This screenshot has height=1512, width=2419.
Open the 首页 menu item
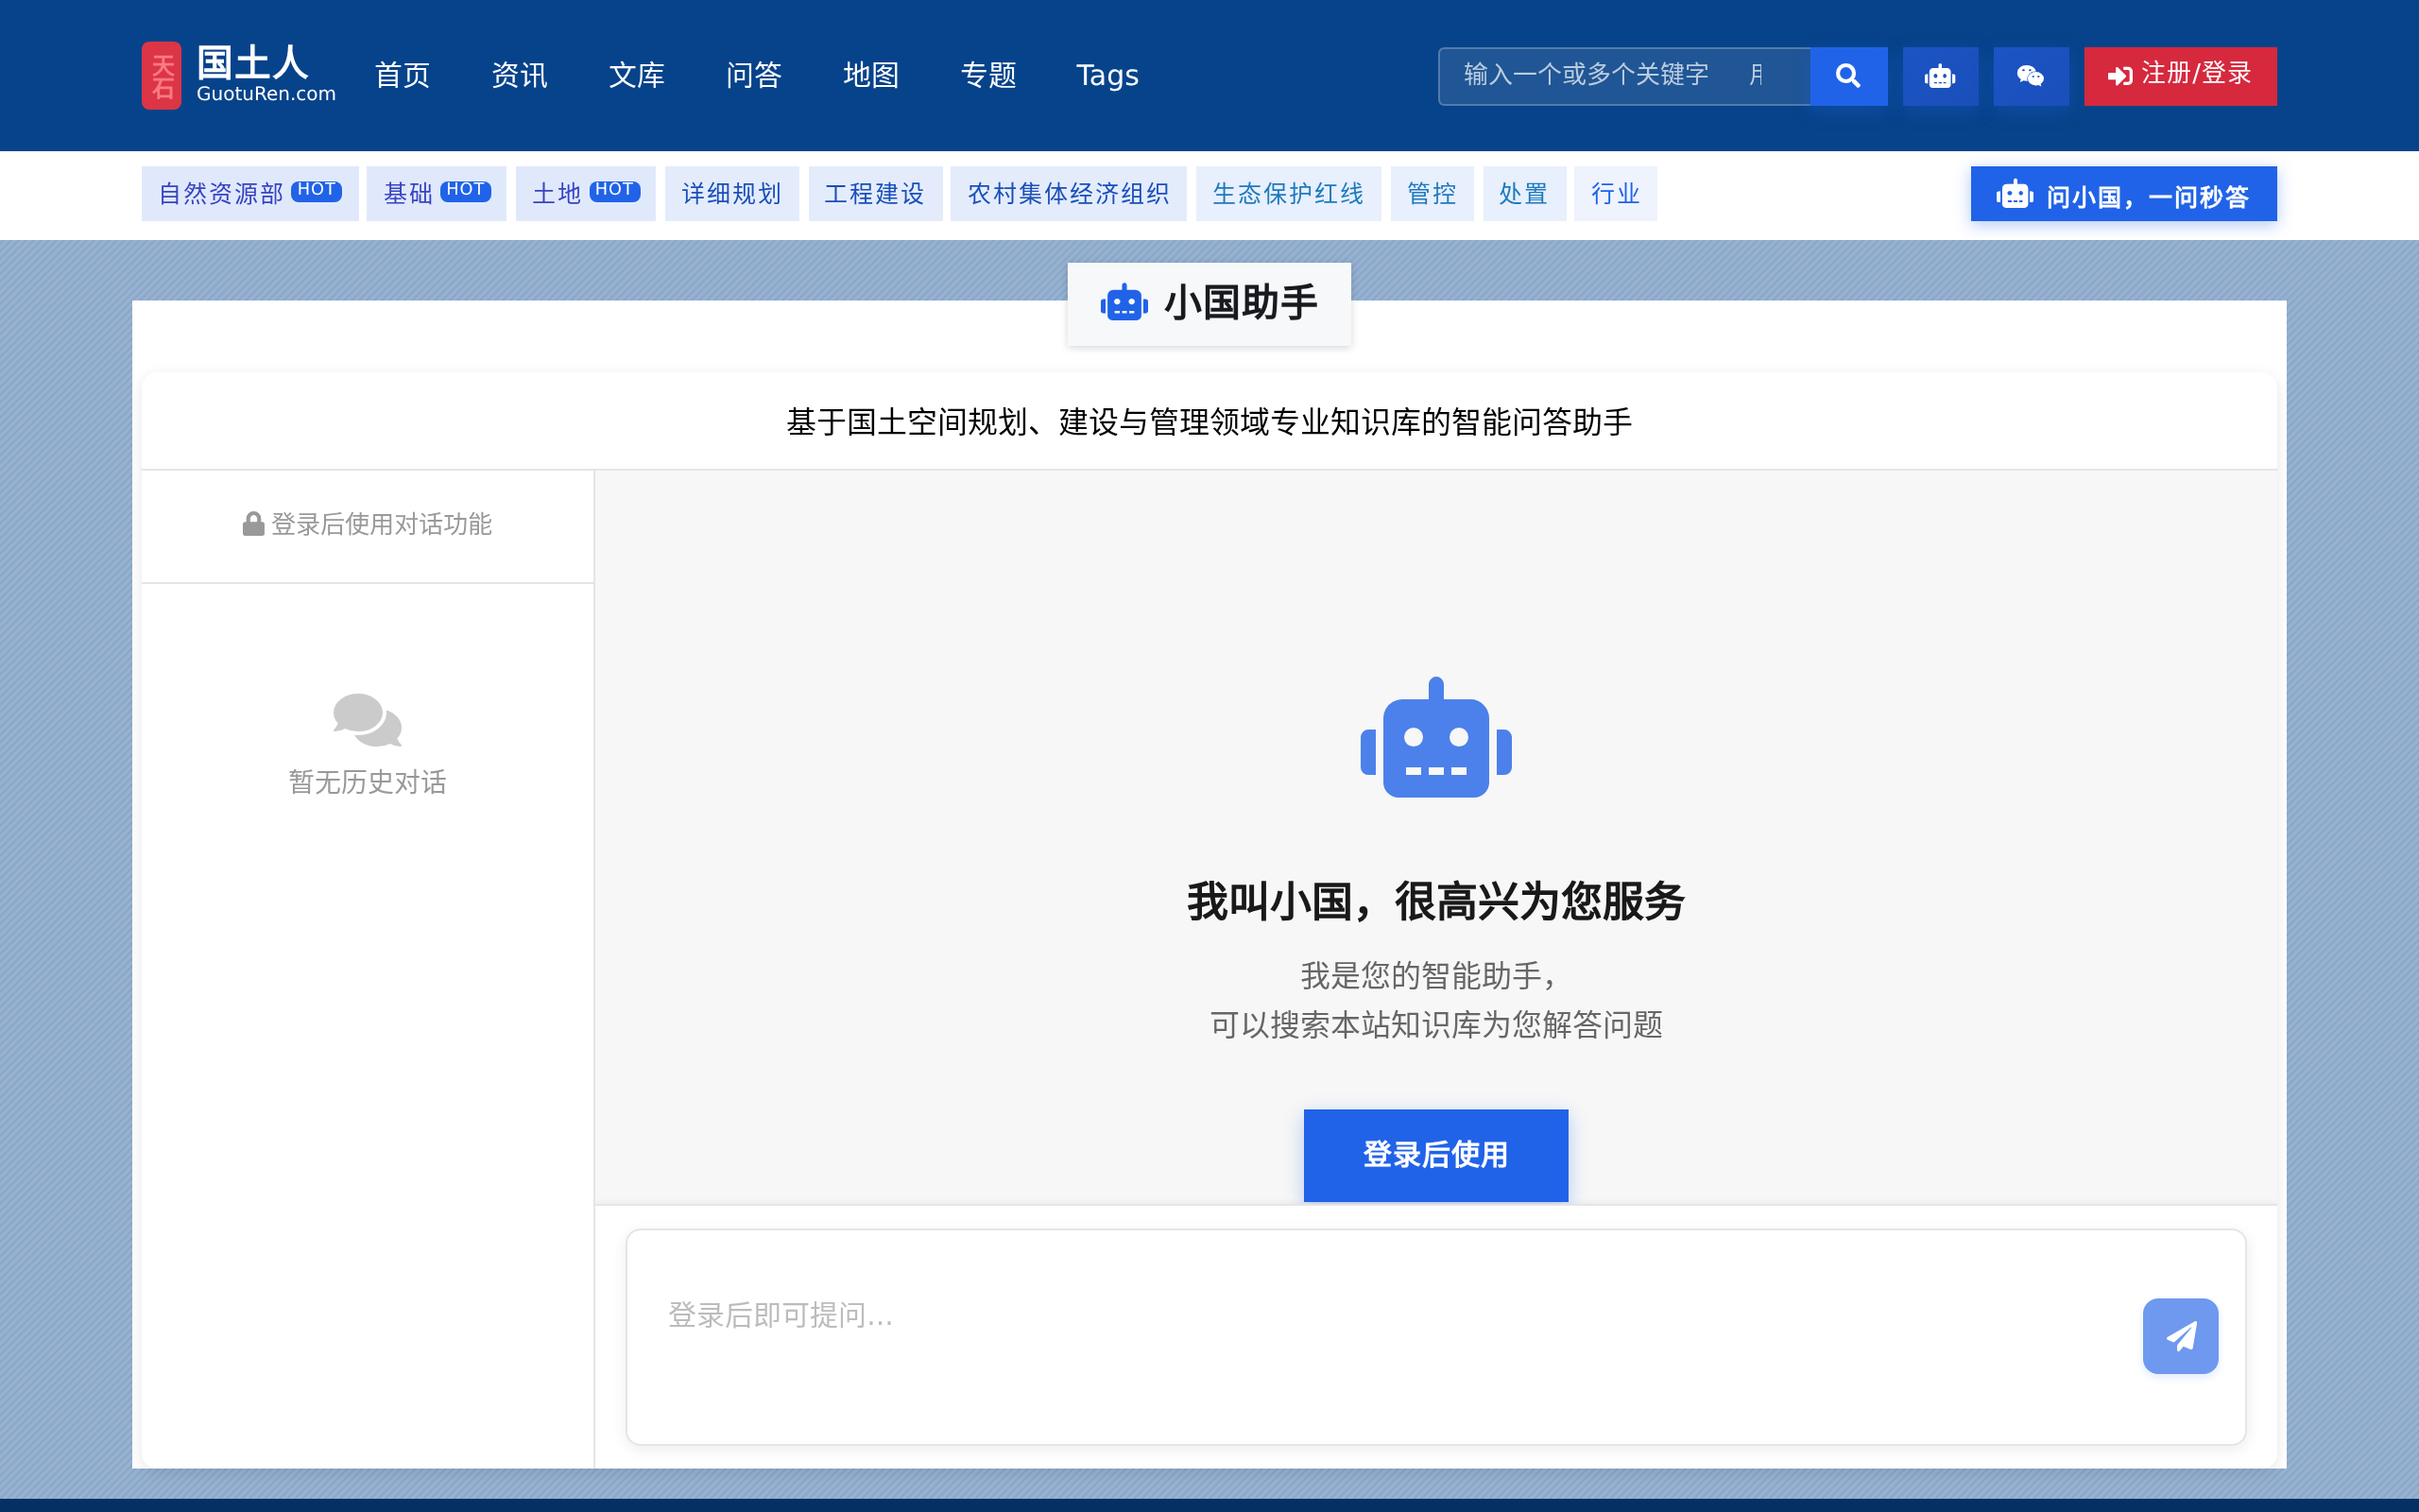click(x=402, y=75)
